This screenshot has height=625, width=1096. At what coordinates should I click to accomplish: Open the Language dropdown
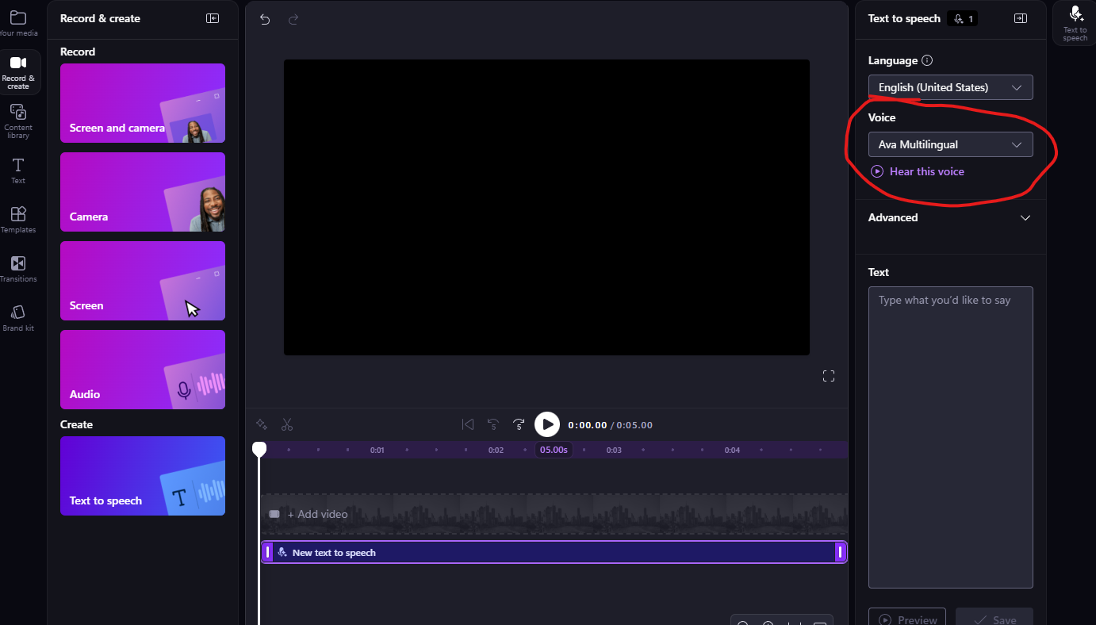point(950,87)
